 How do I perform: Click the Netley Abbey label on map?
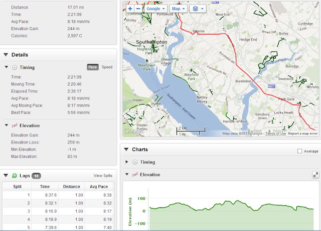[x=202, y=99]
